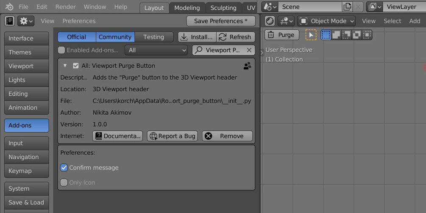The image size is (426, 213).
Task: Click Report a Bug button
Action: [x=173, y=136]
